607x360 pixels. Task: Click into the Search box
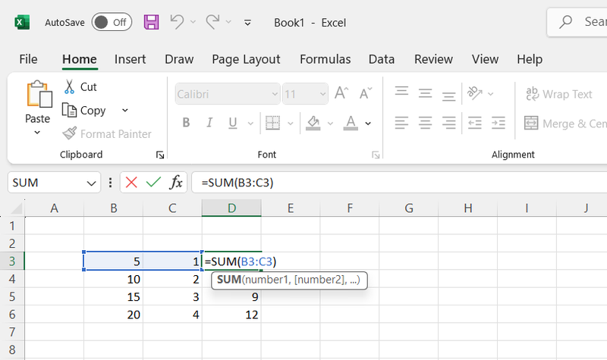click(577, 22)
